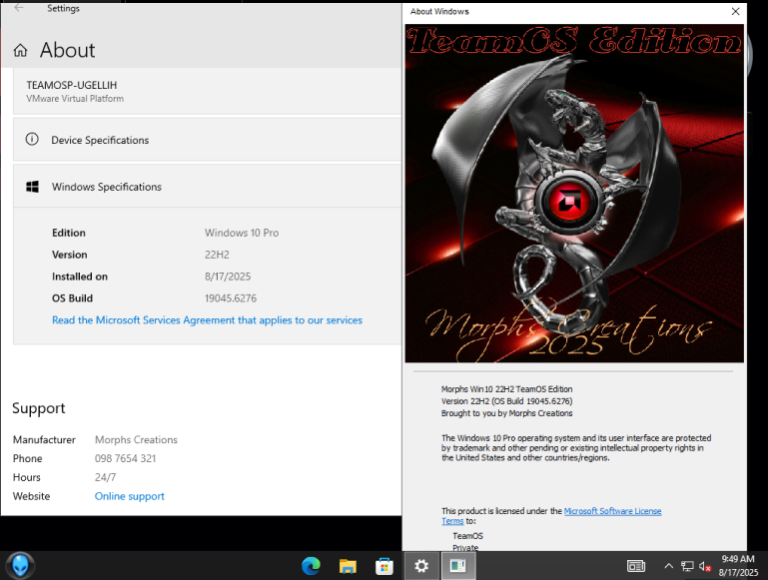The width and height of the screenshot is (768, 580).
Task: Select the OS Build label in Settings
Action: (x=72, y=298)
